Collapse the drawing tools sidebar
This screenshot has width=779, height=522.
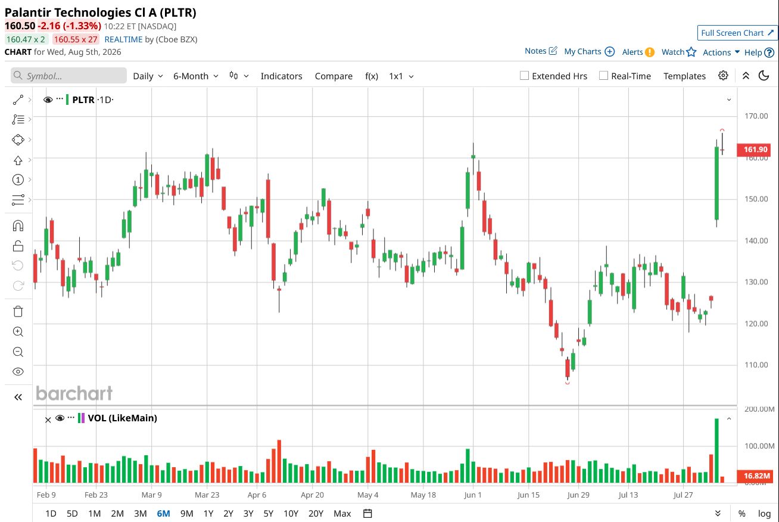(x=18, y=397)
